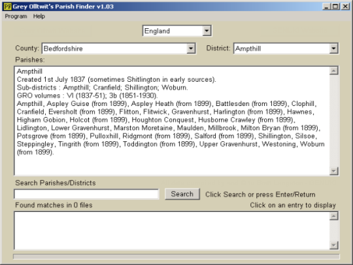Click the word 'Cranfield, Eversholt' parish line
The image size is (353, 265).
point(165,112)
